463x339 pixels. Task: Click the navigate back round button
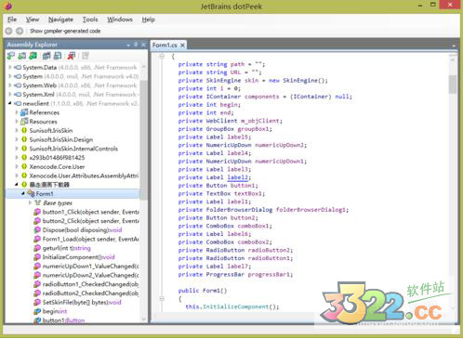coord(8,31)
